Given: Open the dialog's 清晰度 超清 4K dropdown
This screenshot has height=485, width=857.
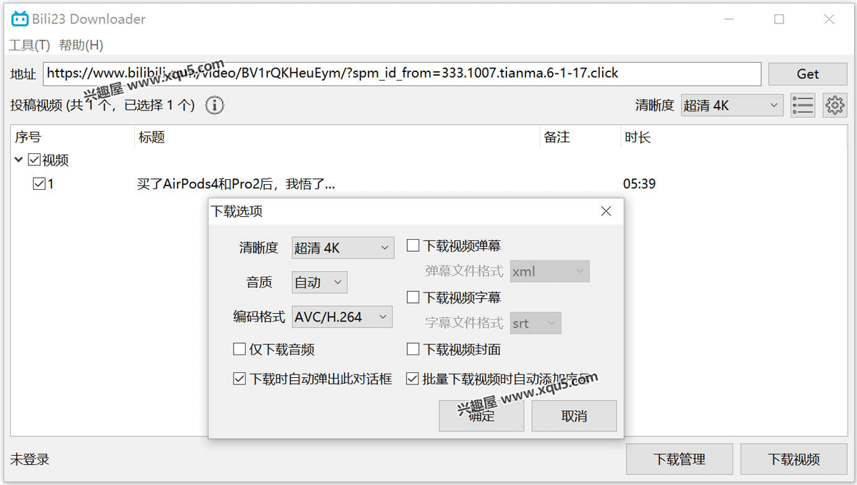Looking at the screenshot, I should tap(343, 247).
